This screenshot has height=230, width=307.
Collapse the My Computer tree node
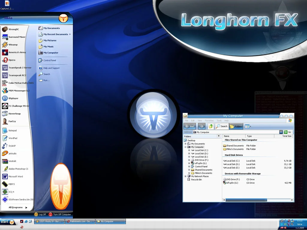[x=186, y=147]
